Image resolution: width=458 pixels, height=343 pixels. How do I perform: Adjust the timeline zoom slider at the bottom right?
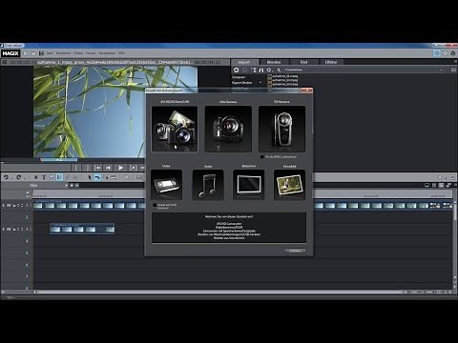[x=429, y=292]
